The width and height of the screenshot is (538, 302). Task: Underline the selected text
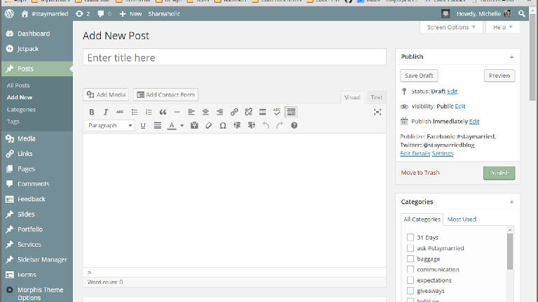pos(143,126)
